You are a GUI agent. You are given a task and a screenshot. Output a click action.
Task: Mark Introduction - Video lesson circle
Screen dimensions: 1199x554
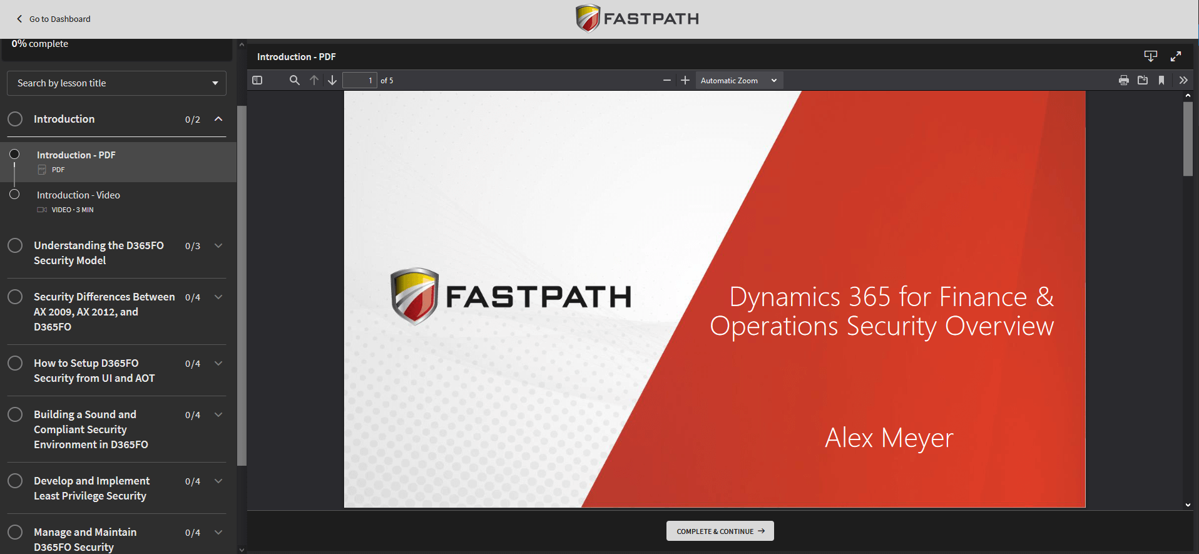(x=14, y=194)
